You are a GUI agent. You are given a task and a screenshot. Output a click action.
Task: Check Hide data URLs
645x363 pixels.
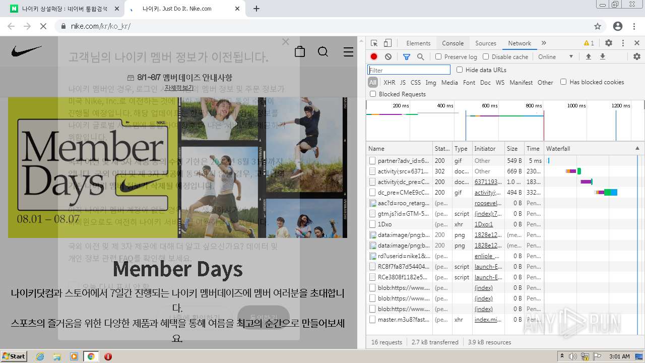(460, 70)
